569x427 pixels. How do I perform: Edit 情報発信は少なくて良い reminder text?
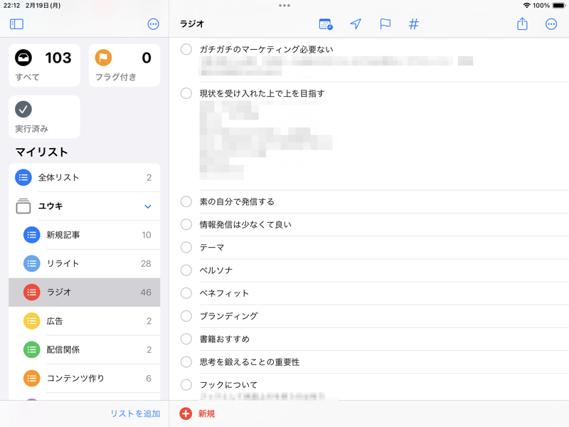245,224
